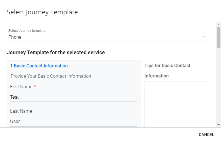Viewport: 221px width, 142px height.
Task: Click the scrollbar down arrow
Action: pos(218,125)
